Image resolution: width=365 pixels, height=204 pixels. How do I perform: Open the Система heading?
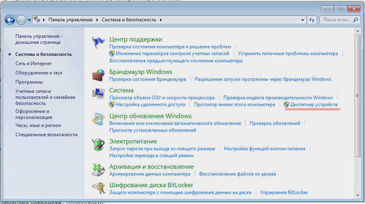click(121, 91)
